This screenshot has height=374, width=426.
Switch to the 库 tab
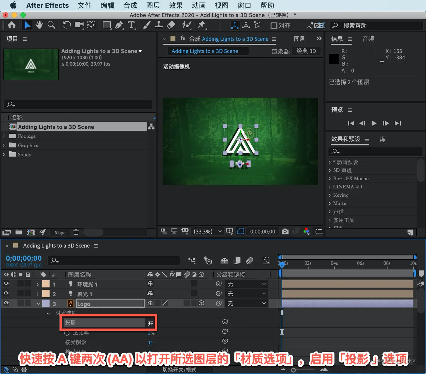click(383, 139)
